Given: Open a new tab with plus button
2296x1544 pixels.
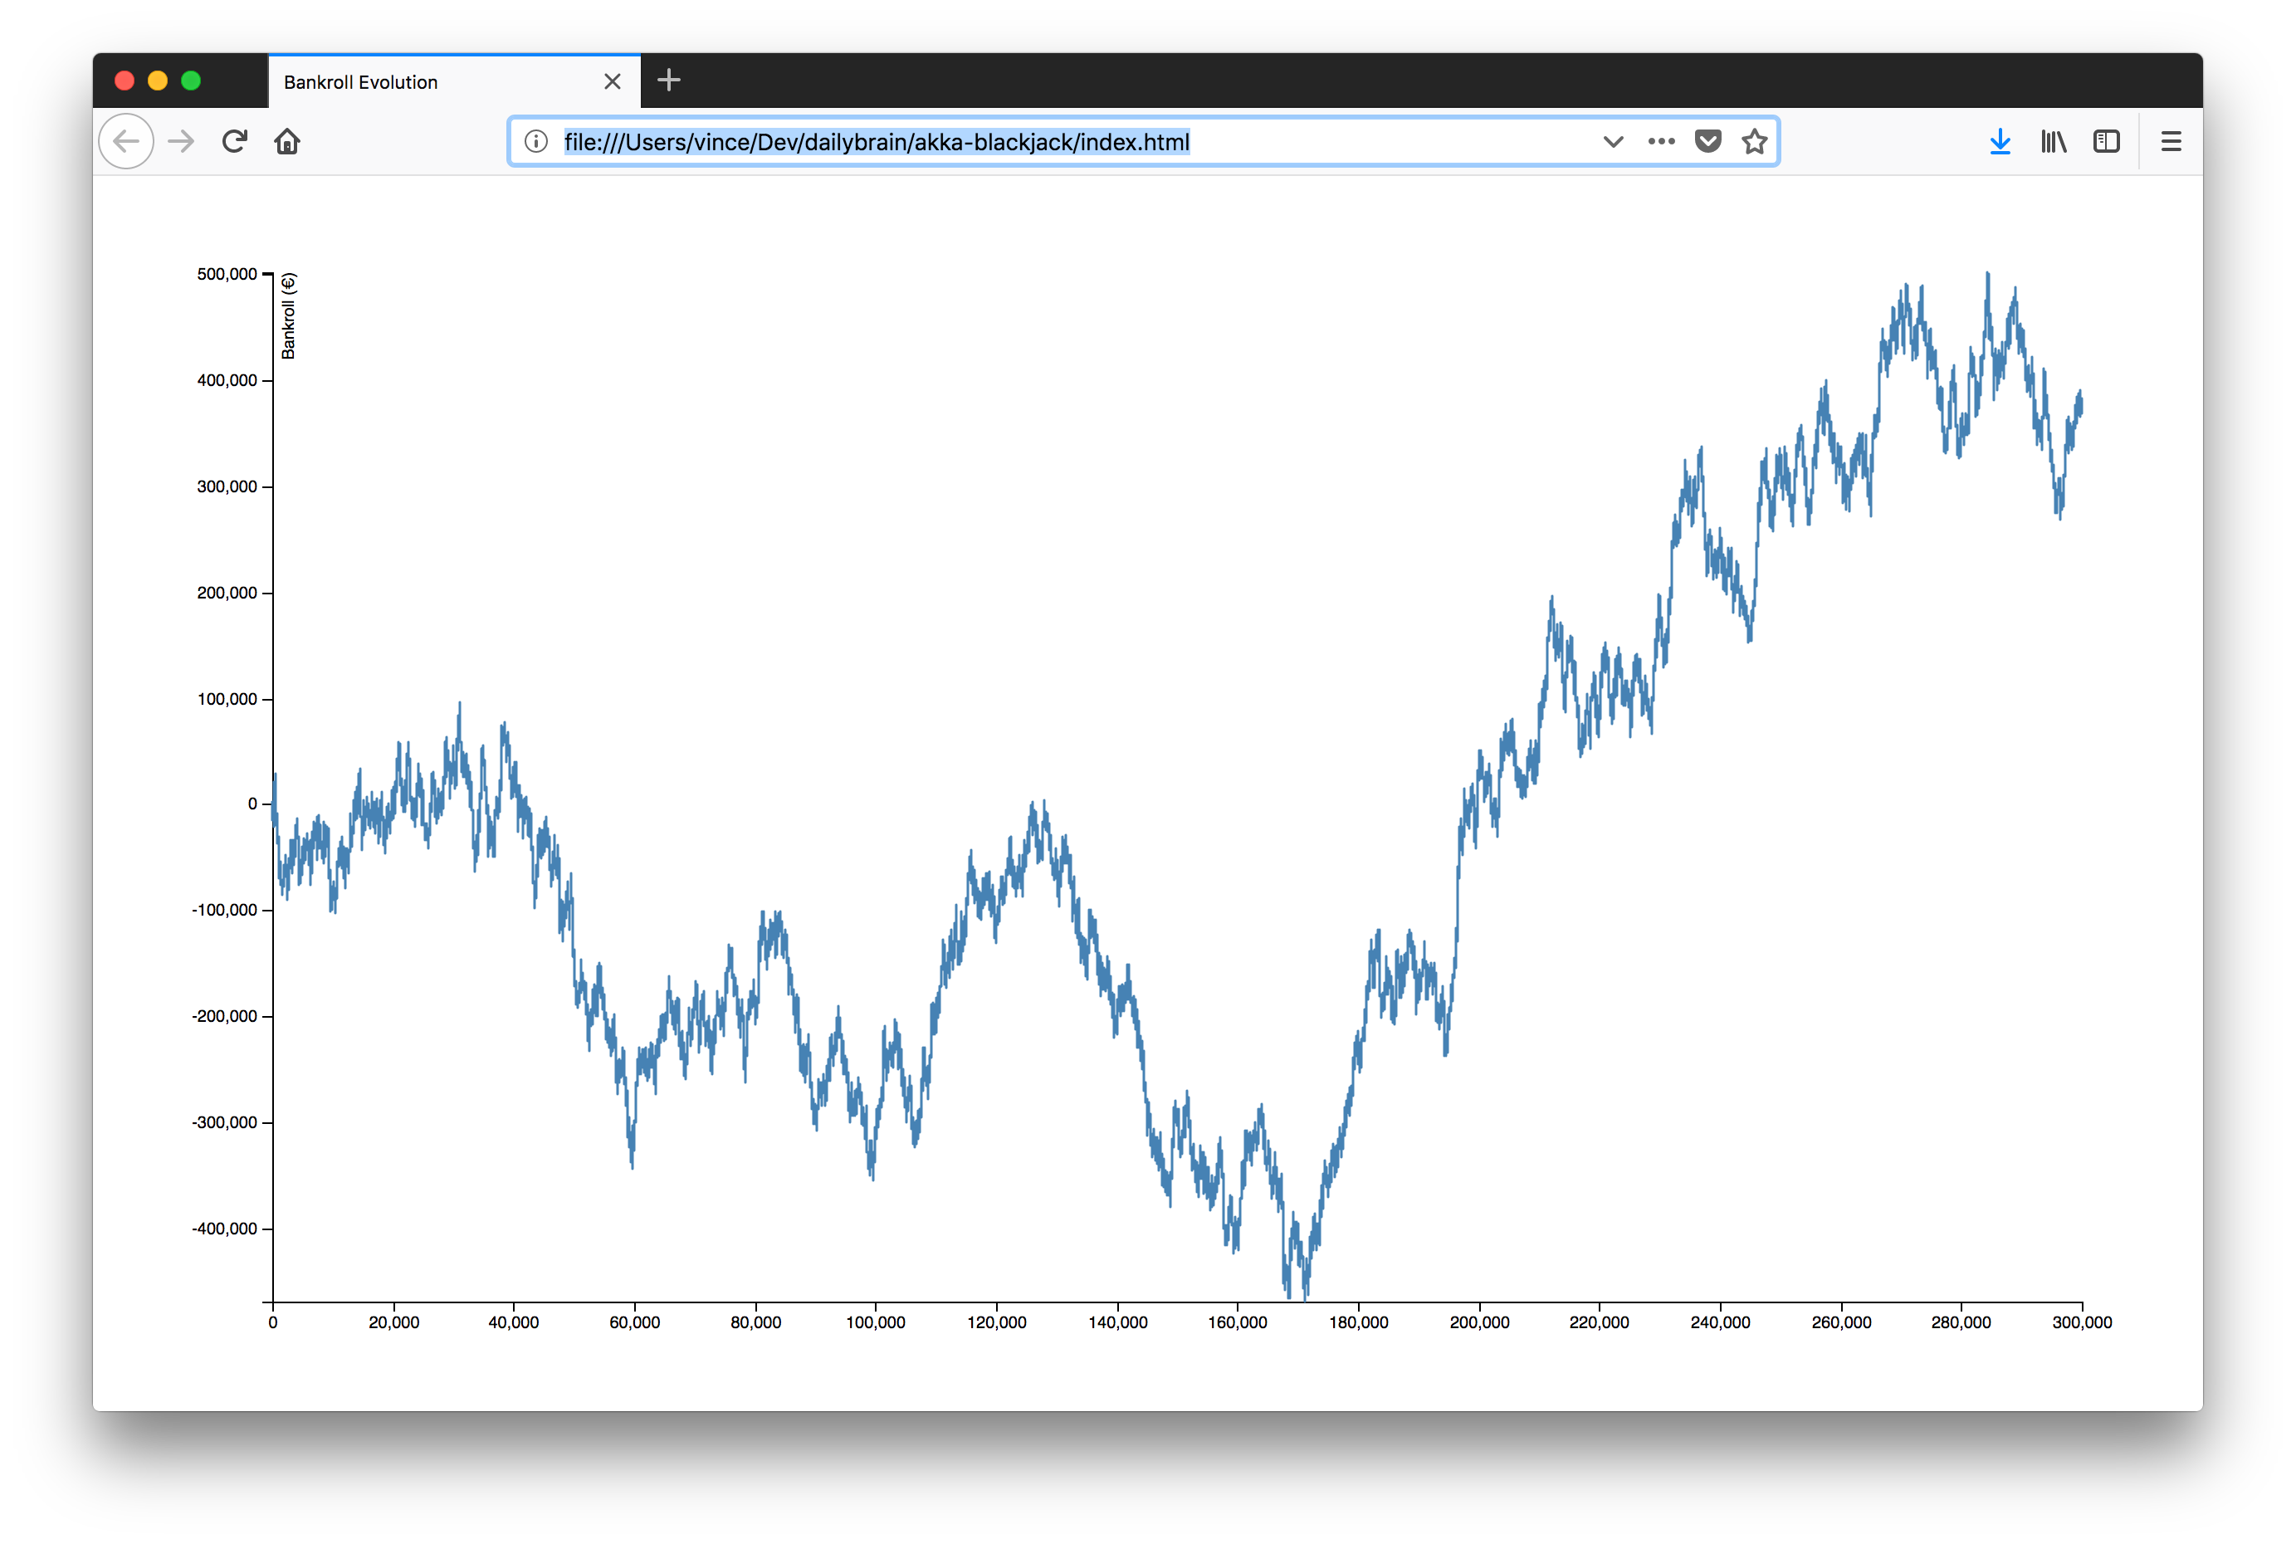Looking at the screenshot, I should pyautogui.click(x=668, y=80).
